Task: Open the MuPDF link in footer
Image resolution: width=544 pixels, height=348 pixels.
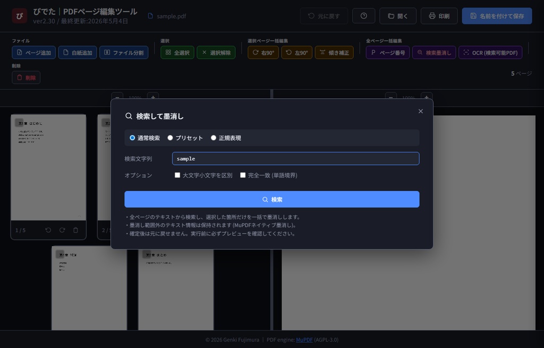Action: point(304,340)
